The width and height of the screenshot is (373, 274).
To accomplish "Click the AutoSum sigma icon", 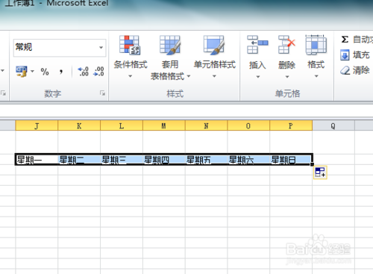I will coord(345,40).
